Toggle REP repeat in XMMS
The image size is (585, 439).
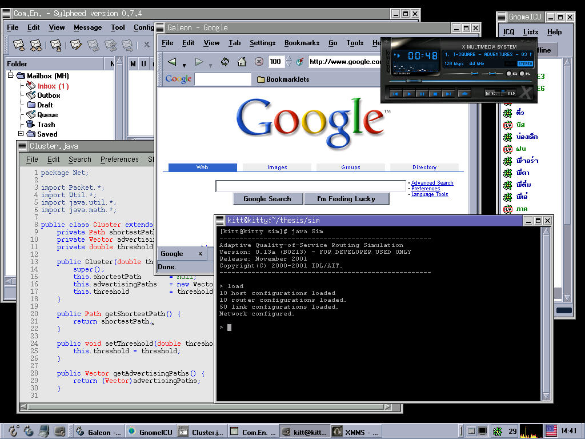click(508, 93)
